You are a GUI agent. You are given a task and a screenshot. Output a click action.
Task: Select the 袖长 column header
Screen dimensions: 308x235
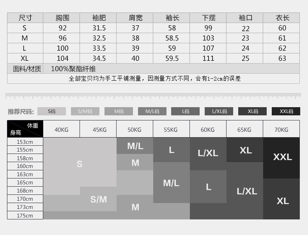(x=172, y=18)
